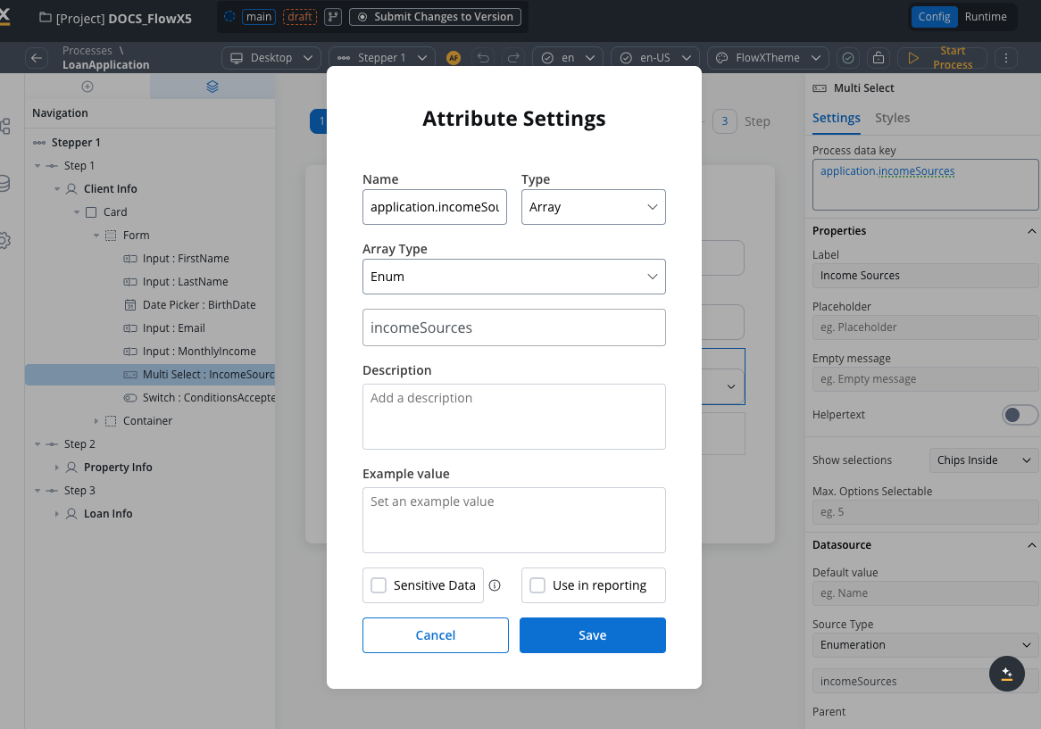This screenshot has width=1041, height=729.
Task: Open the en-US locale dropdown
Action: (x=655, y=58)
